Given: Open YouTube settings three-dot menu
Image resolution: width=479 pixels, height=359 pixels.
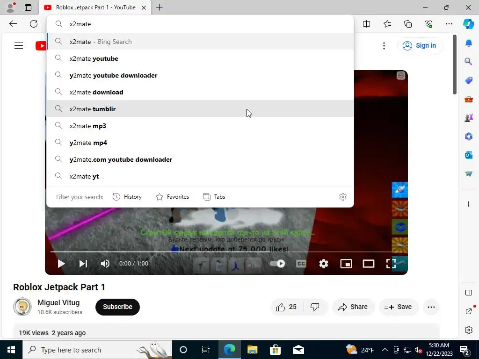Looking at the screenshot, I should [384, 46].
